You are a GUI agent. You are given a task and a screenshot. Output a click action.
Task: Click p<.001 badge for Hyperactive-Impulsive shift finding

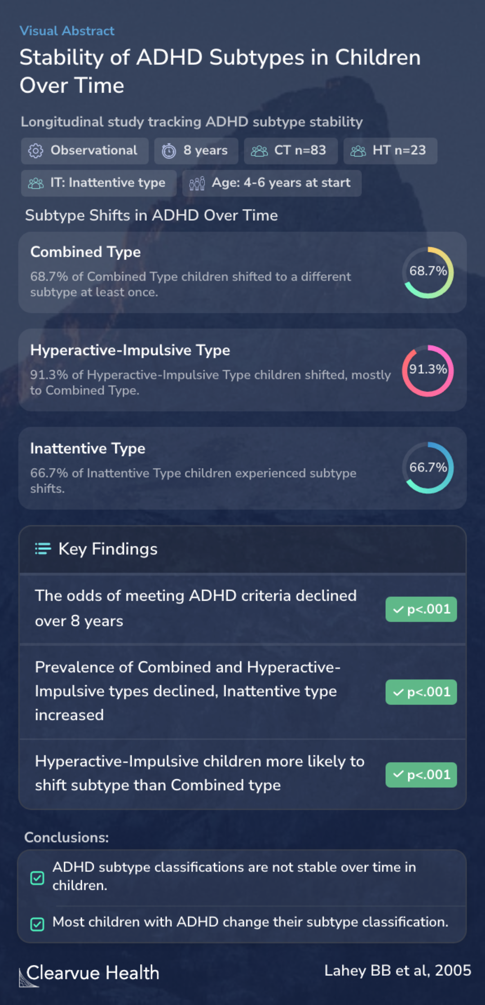421,775
